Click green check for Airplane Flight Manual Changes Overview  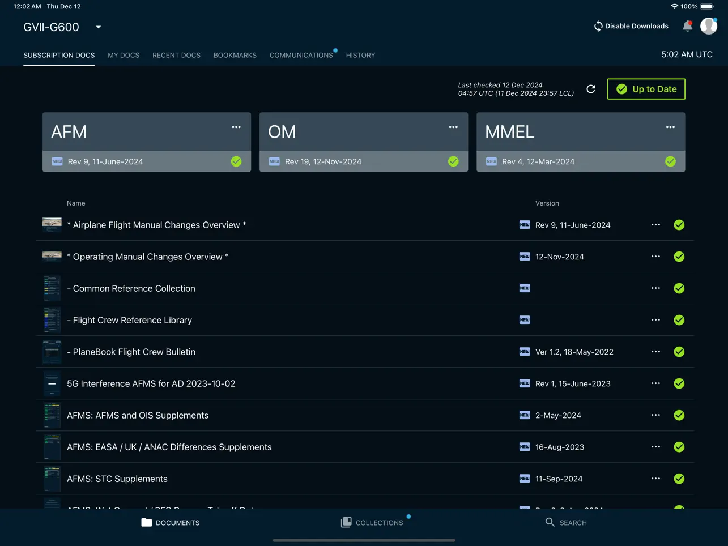(679, 225)
